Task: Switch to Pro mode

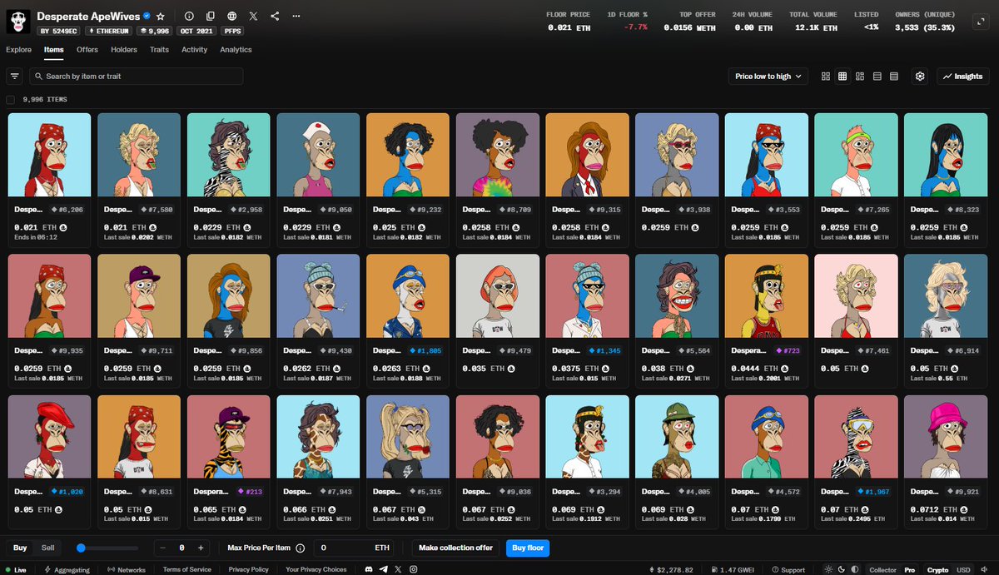Action: (x=909, y=570)
